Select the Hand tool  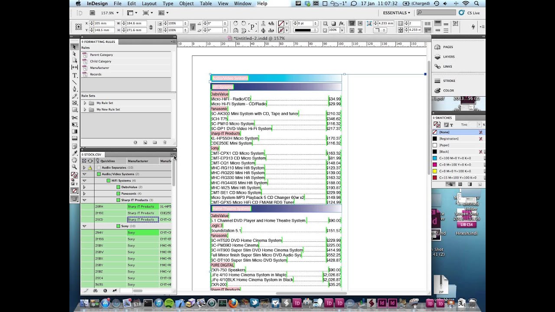point(74,160)
